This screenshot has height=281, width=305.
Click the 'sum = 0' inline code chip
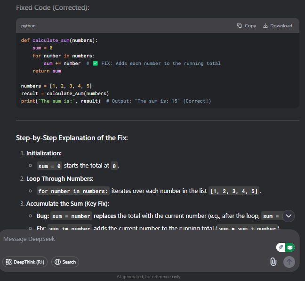coord(49,166)
